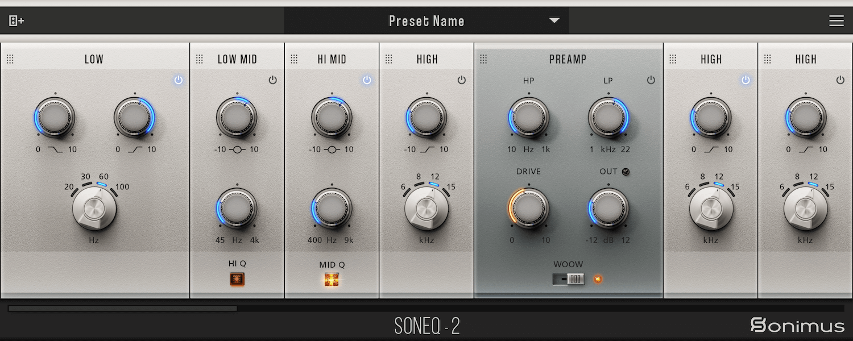Click the LOW band drag-handle dots icon
Image resolution: width=853 pixels, height=341 pixels.
tap(10, 59)
